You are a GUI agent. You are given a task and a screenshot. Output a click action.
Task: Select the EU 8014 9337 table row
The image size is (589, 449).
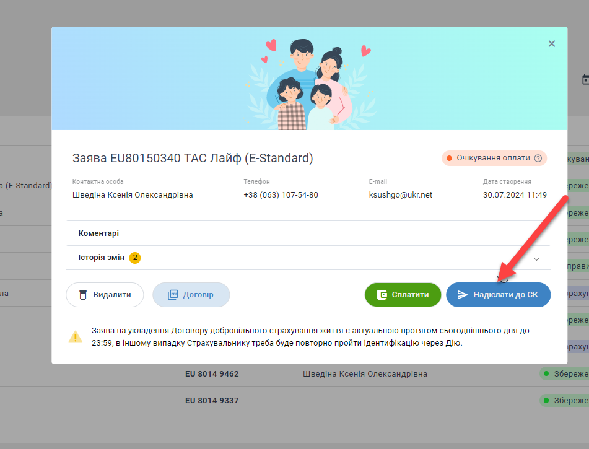pyautogui.click(x=212, y=401)
